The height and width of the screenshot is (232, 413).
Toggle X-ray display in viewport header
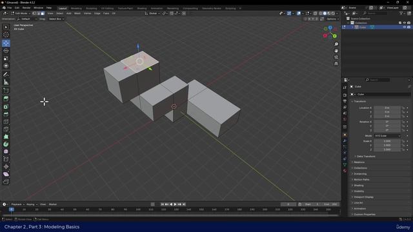(315, 13)
